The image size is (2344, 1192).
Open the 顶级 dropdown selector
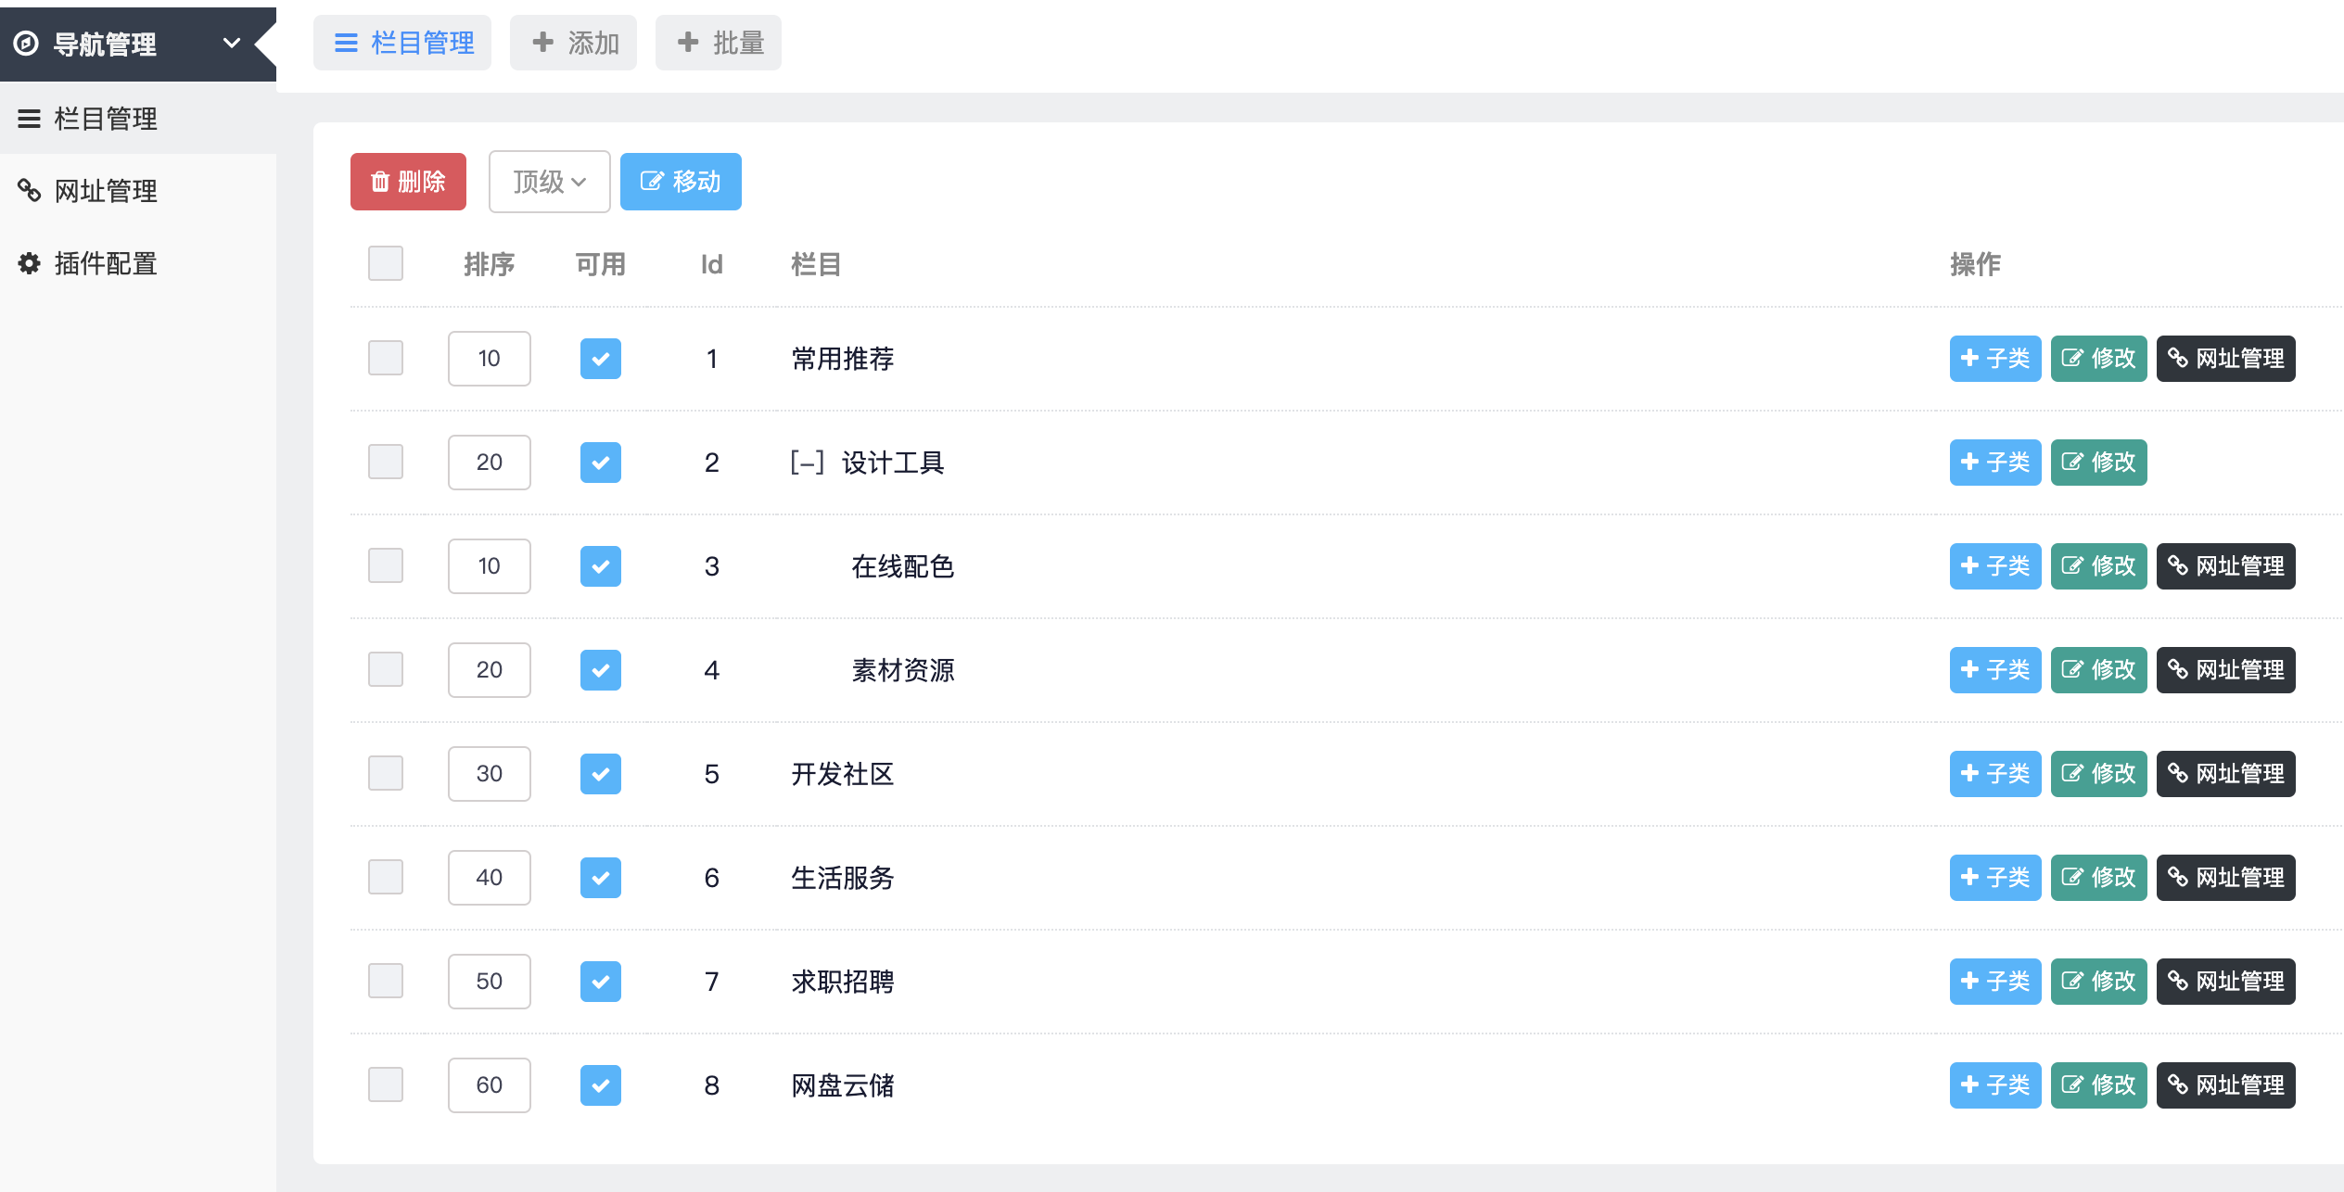(550, 182)
